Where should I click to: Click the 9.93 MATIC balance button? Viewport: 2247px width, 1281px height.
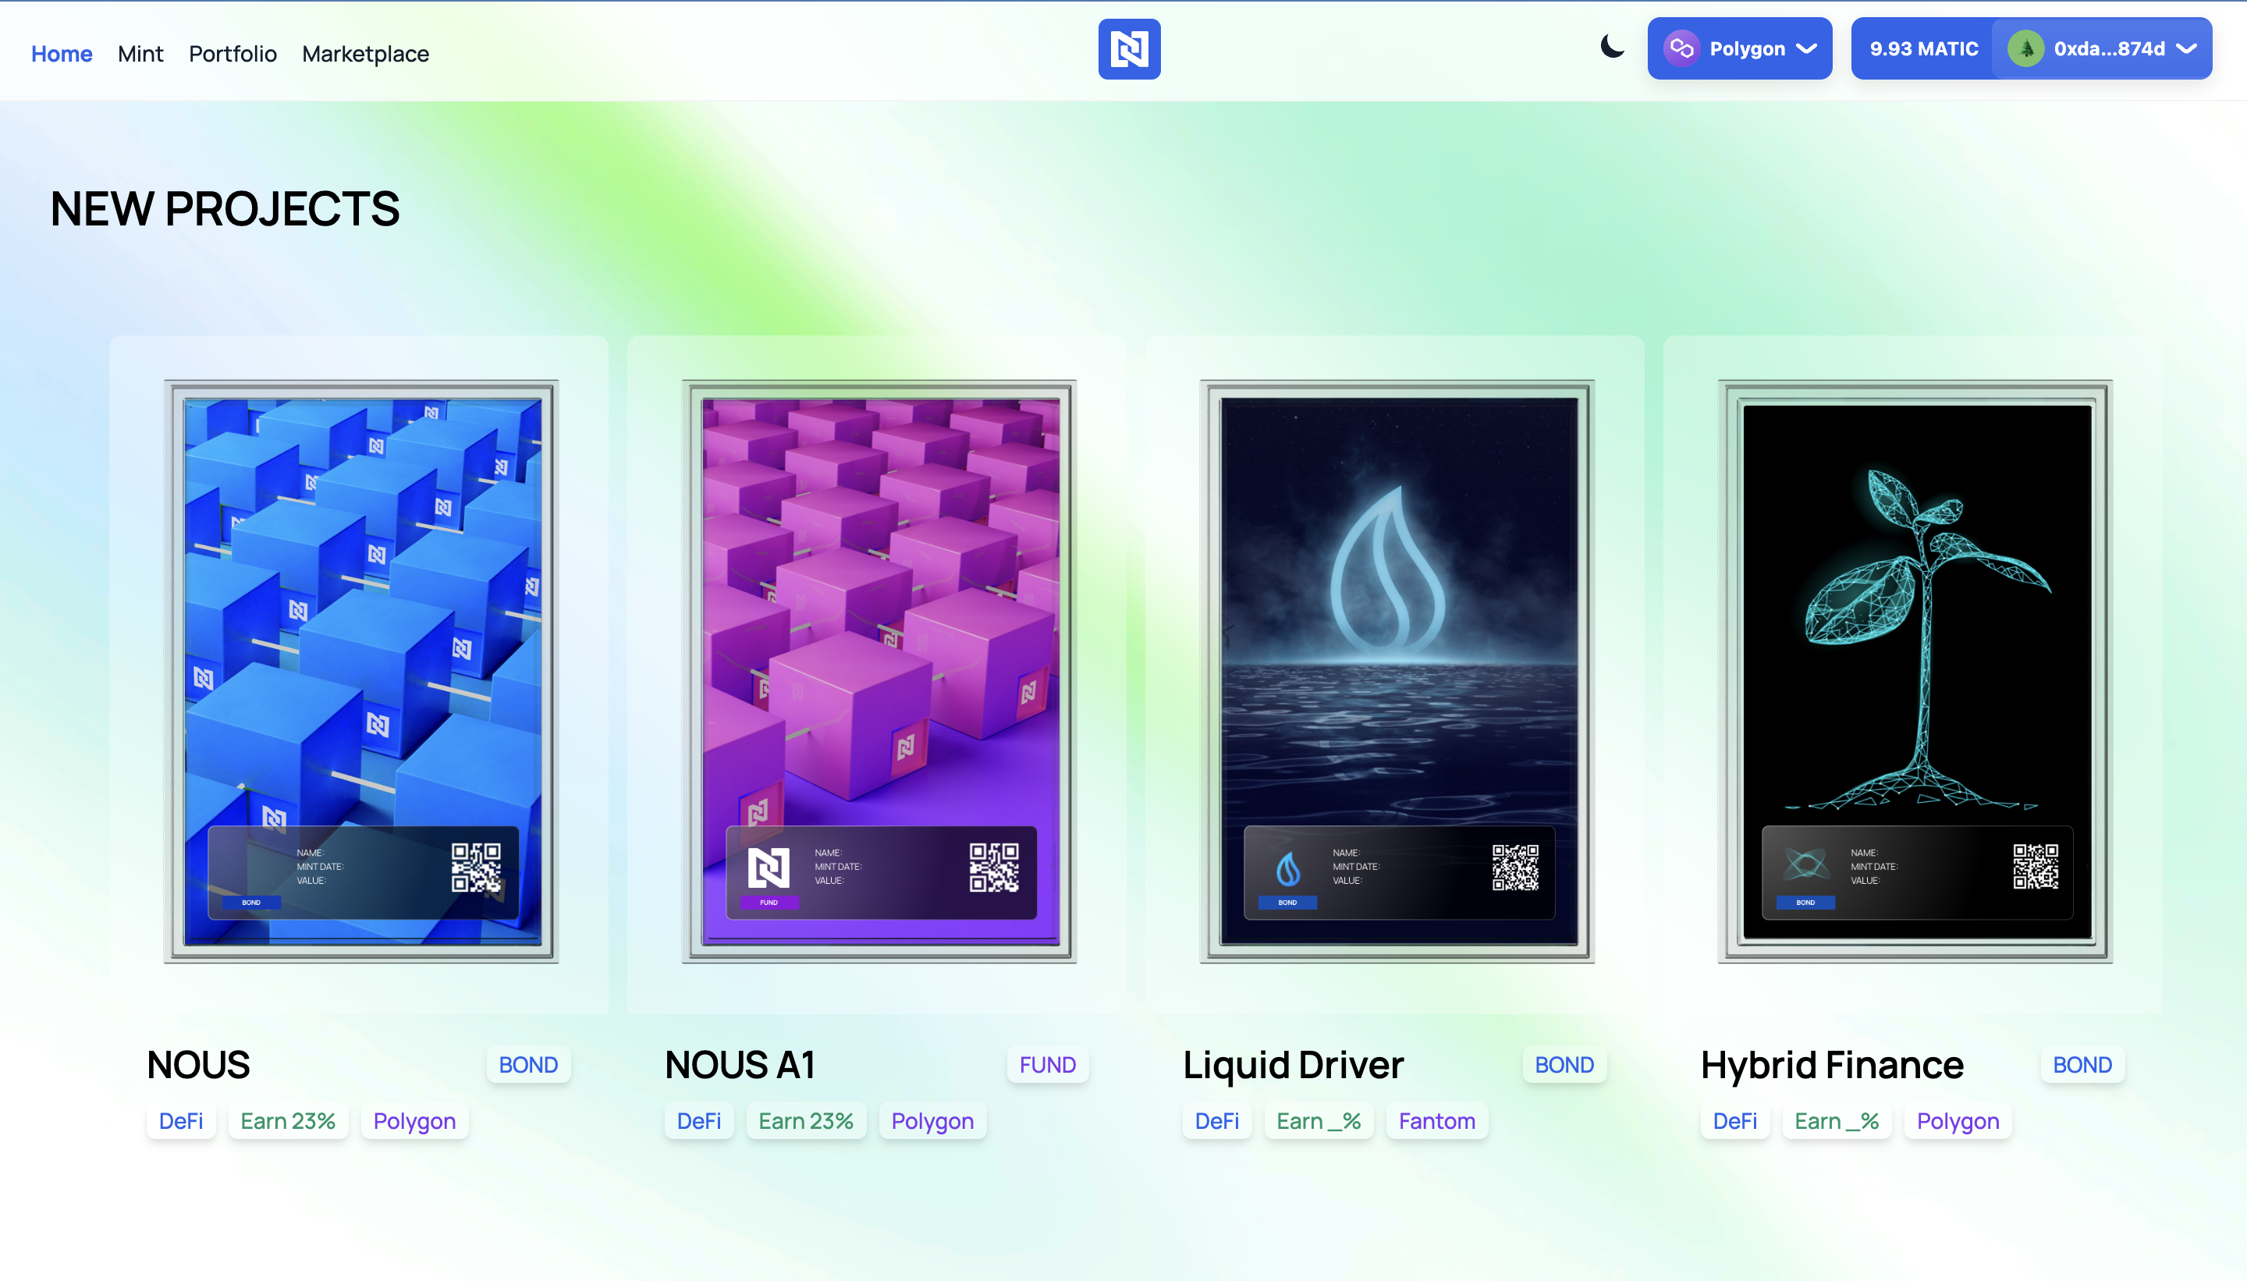(x=1923, y=48)
